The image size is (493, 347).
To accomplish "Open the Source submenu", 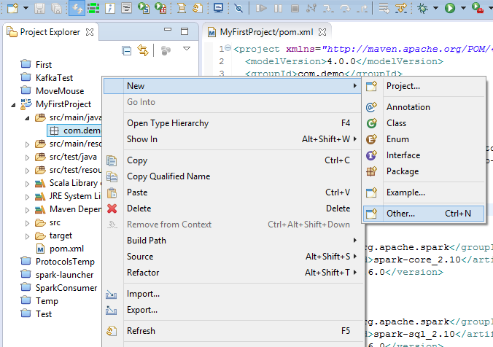I will (233, 257).
